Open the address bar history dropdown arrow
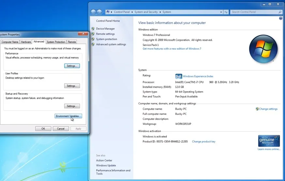The height and width of the screenshot is (181, 285). point(221,12)
